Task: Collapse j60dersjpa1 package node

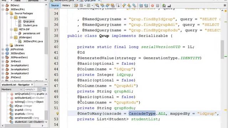Action: pos(11,37)
